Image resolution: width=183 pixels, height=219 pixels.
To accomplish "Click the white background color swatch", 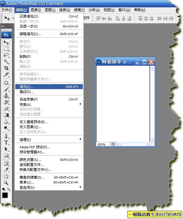I will coord(10,199).
